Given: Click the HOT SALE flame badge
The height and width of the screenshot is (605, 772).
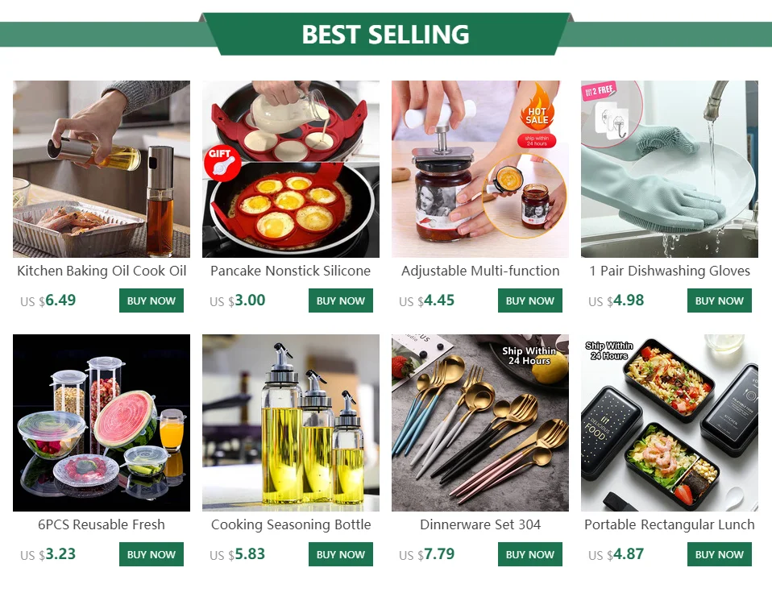Looking at the screenshot, I should click(x=537, y=110).
